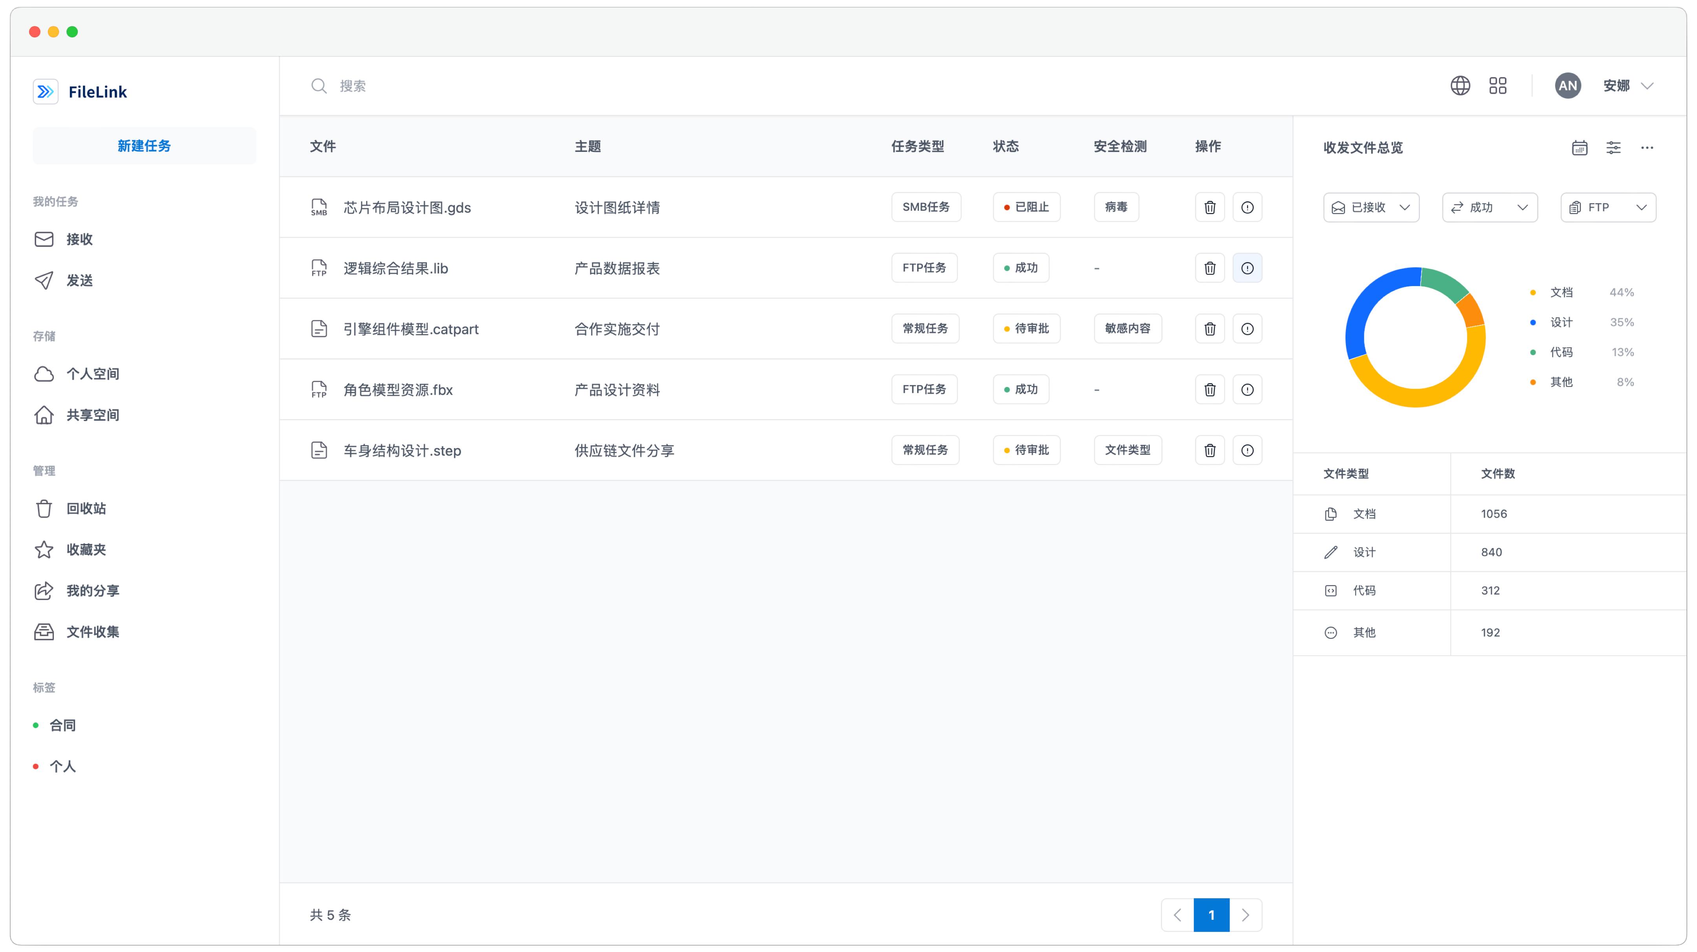1697x952 pixels.
Task: View info for 引擎组件模型.catpart
Action: coord(1247,328)
